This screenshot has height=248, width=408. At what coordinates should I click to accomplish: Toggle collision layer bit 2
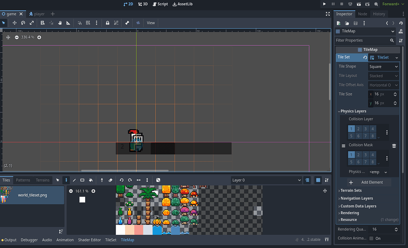[358, 129]
